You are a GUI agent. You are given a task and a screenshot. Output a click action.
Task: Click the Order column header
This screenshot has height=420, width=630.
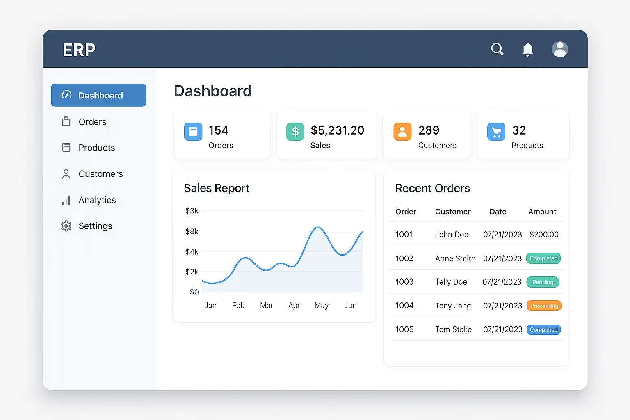(x=406, y=212)
